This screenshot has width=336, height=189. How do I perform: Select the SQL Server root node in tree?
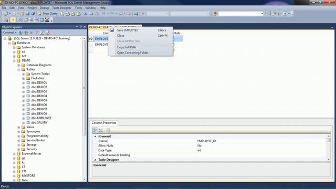coord(42,38)
